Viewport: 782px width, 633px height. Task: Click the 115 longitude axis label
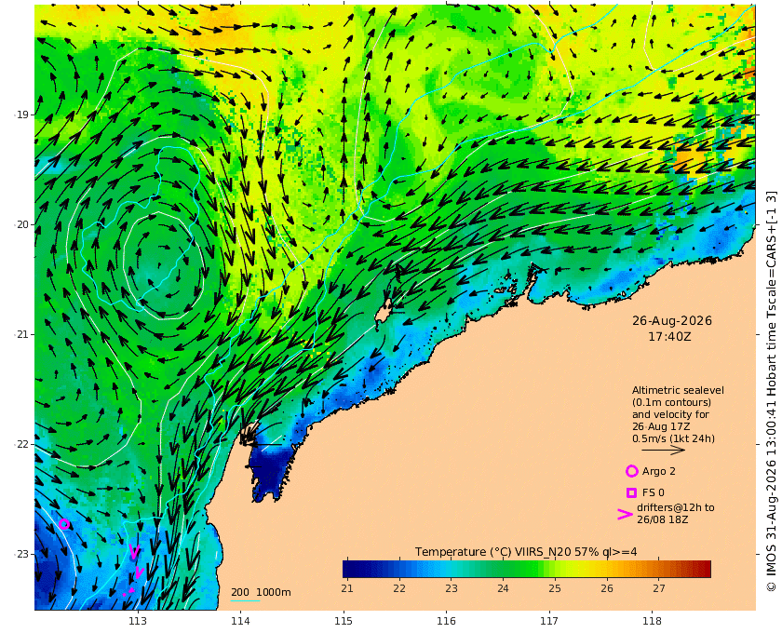click(x=344, y=621)
